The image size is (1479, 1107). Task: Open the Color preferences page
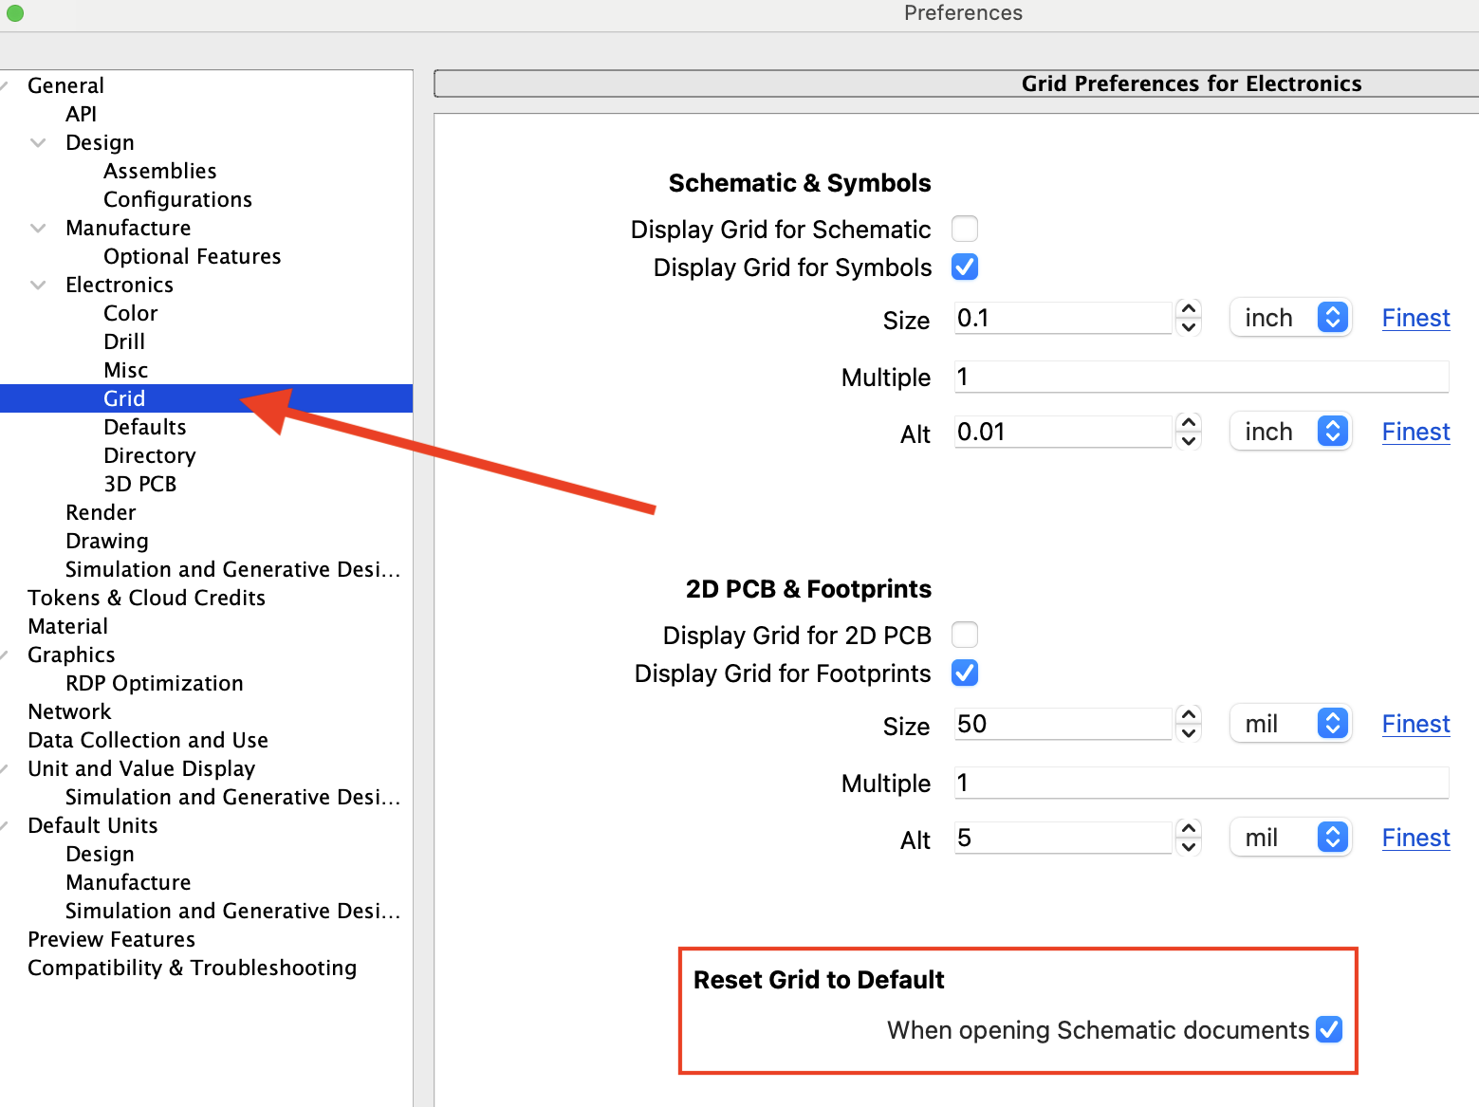pos(130,312)
